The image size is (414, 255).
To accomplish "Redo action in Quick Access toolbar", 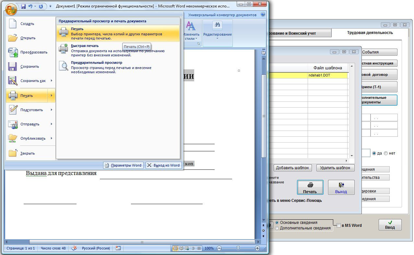I will 41,6.
